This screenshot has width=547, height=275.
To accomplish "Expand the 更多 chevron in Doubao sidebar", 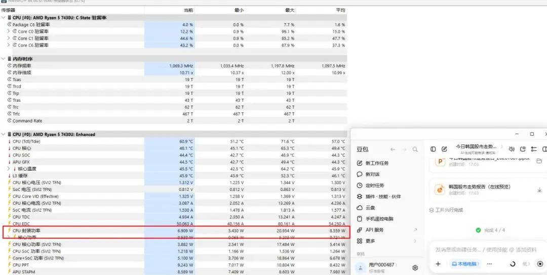I will click(415, 241).
